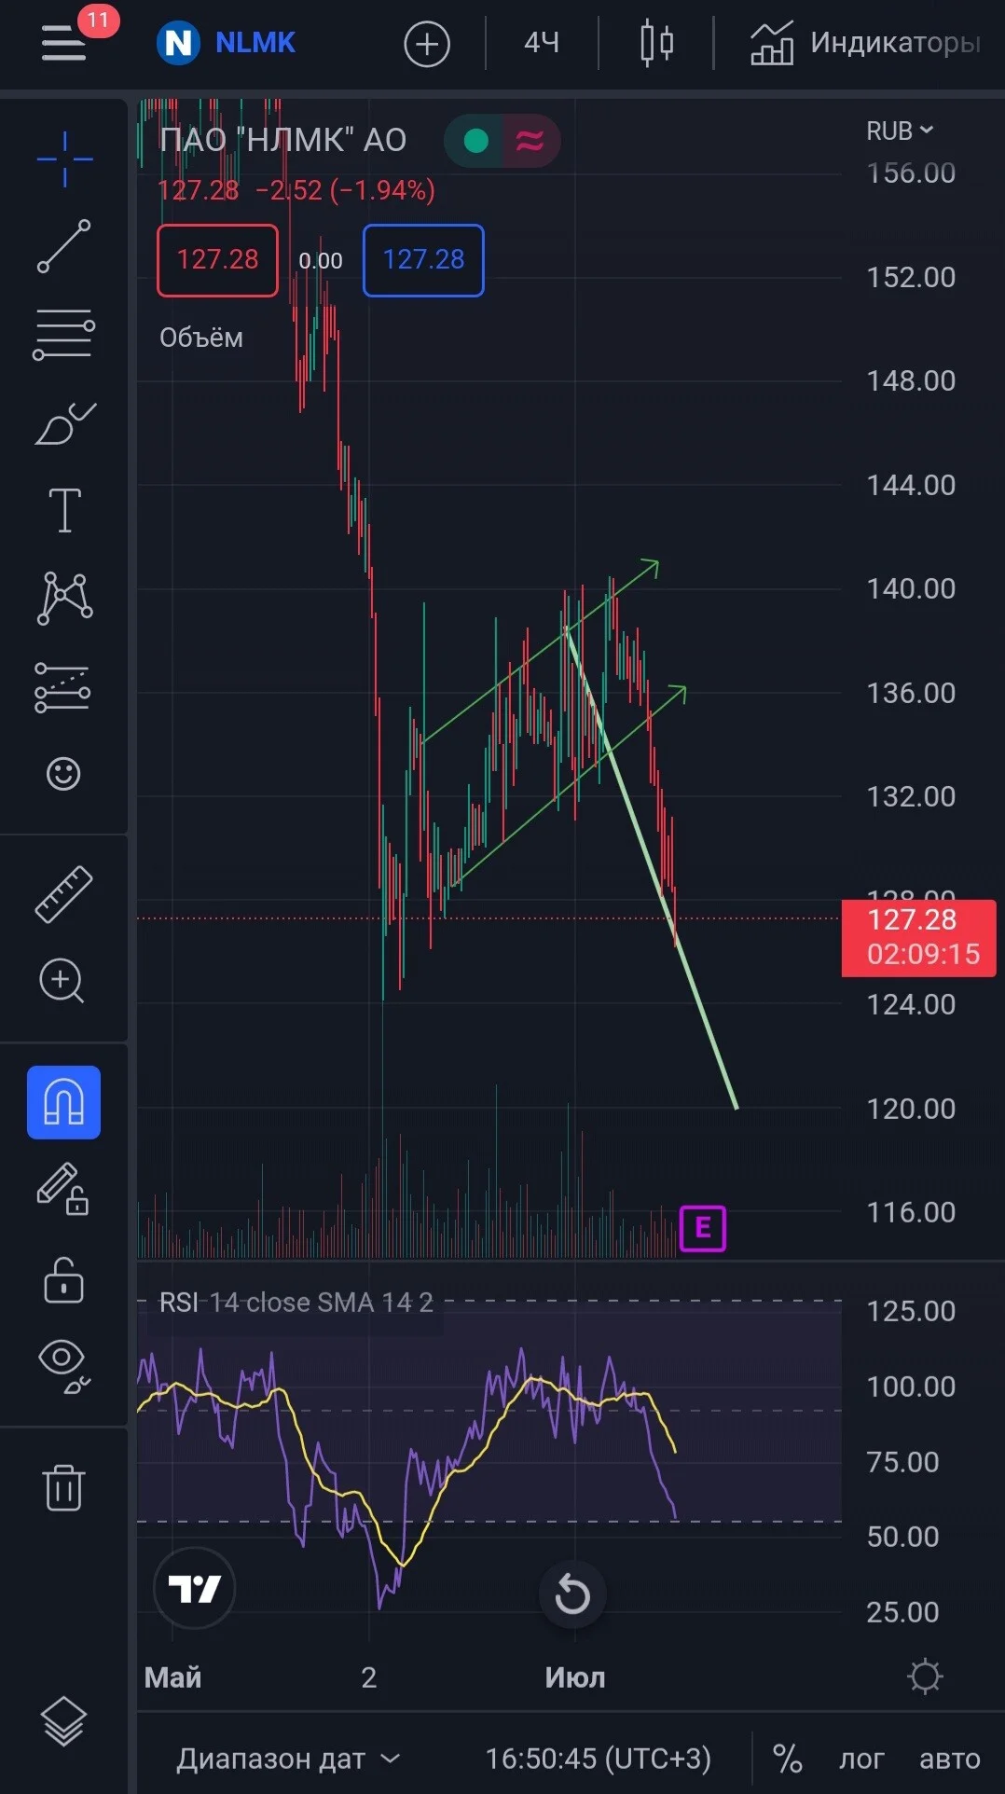
Task: Toggle авто auto scale
Action: 949,1759
